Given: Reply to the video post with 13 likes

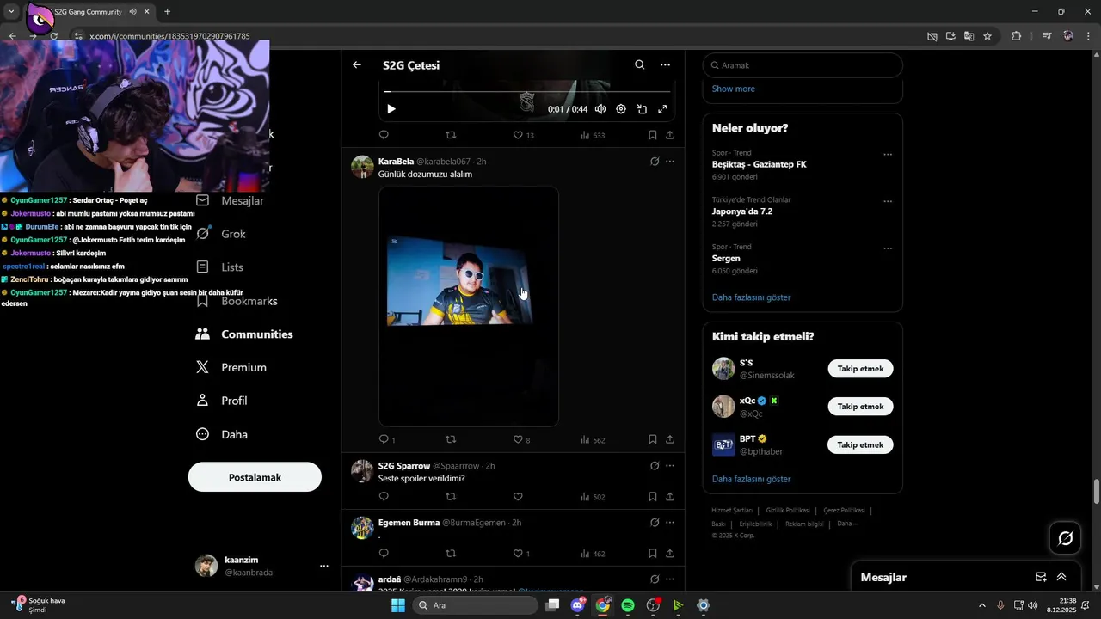Looking at the screenshot, I should [384, 135].
